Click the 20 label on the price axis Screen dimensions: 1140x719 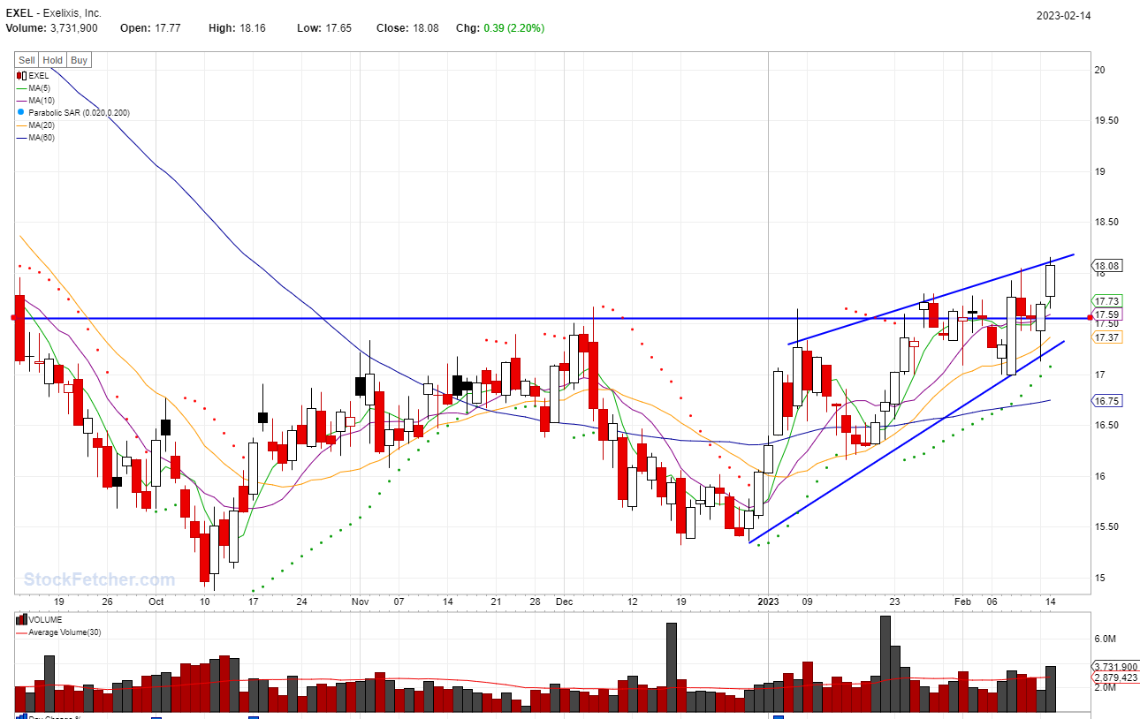tap(1101, 70)
